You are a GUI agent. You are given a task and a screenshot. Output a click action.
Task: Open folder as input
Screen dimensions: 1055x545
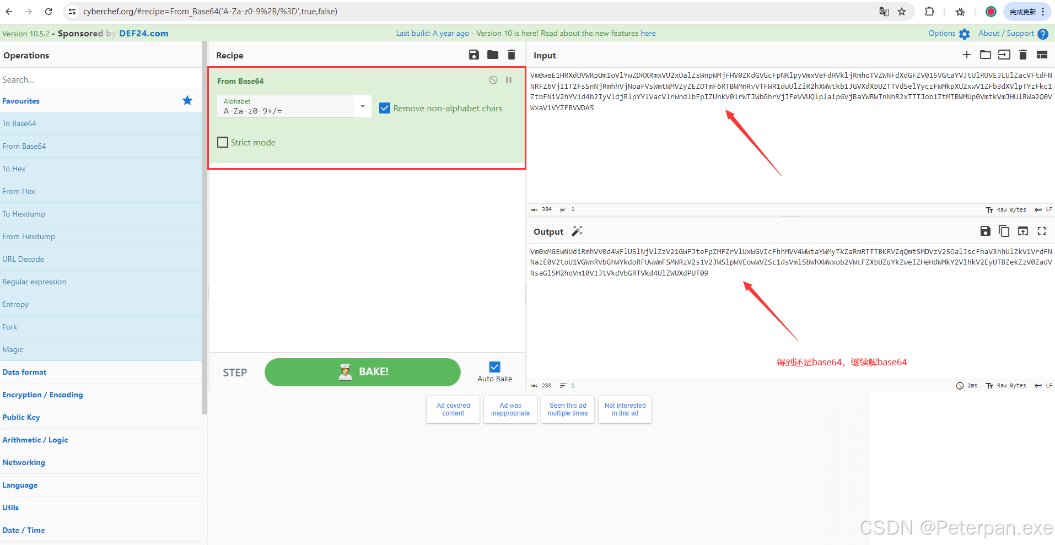986,55
